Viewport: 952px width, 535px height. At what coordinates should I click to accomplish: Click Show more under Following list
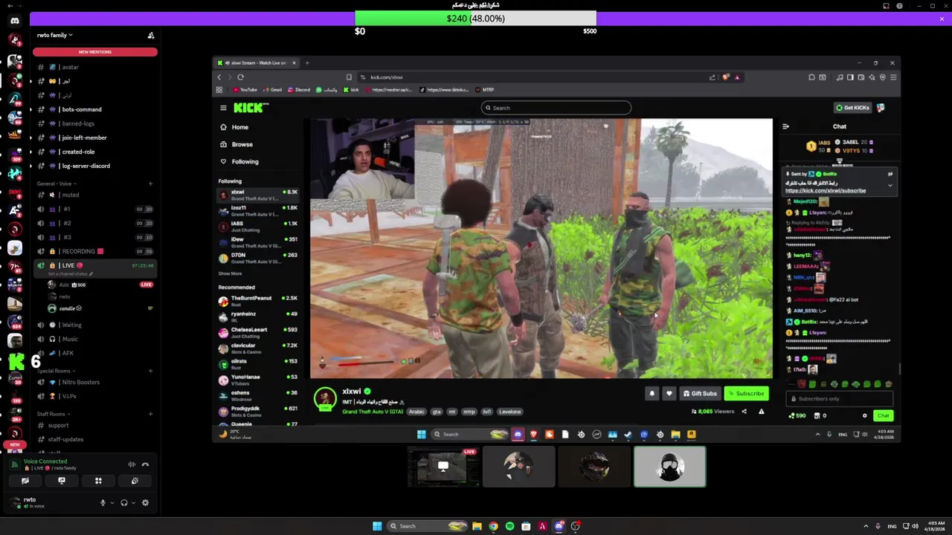coord(230,273)
